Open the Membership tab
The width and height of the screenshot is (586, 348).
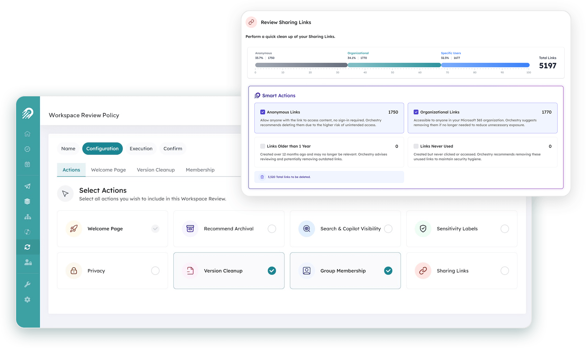click(200, 169)
